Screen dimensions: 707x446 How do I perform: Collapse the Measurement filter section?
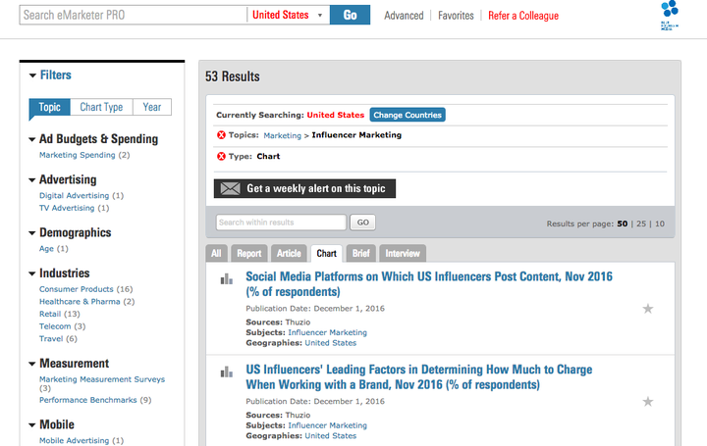point(32,364)
